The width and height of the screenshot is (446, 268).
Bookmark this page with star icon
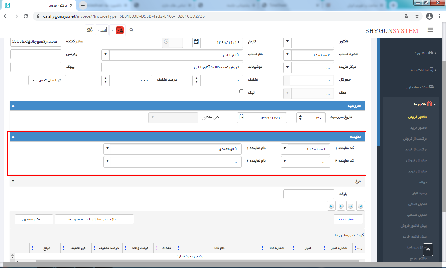click(x=417, y=16)
